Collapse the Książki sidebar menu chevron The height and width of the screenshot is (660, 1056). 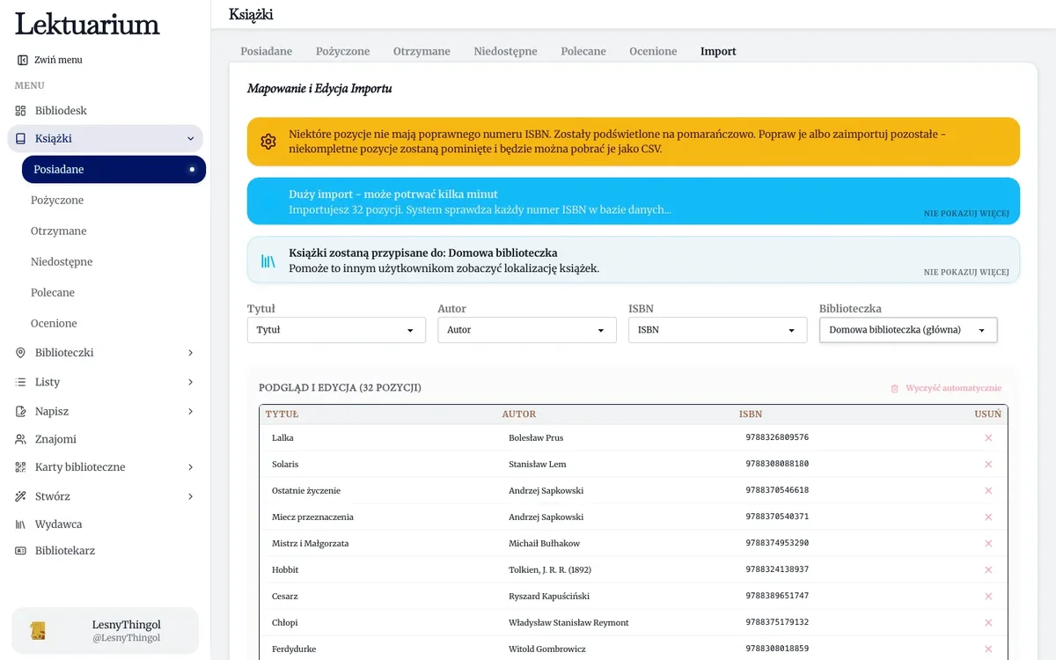point(191,139)
